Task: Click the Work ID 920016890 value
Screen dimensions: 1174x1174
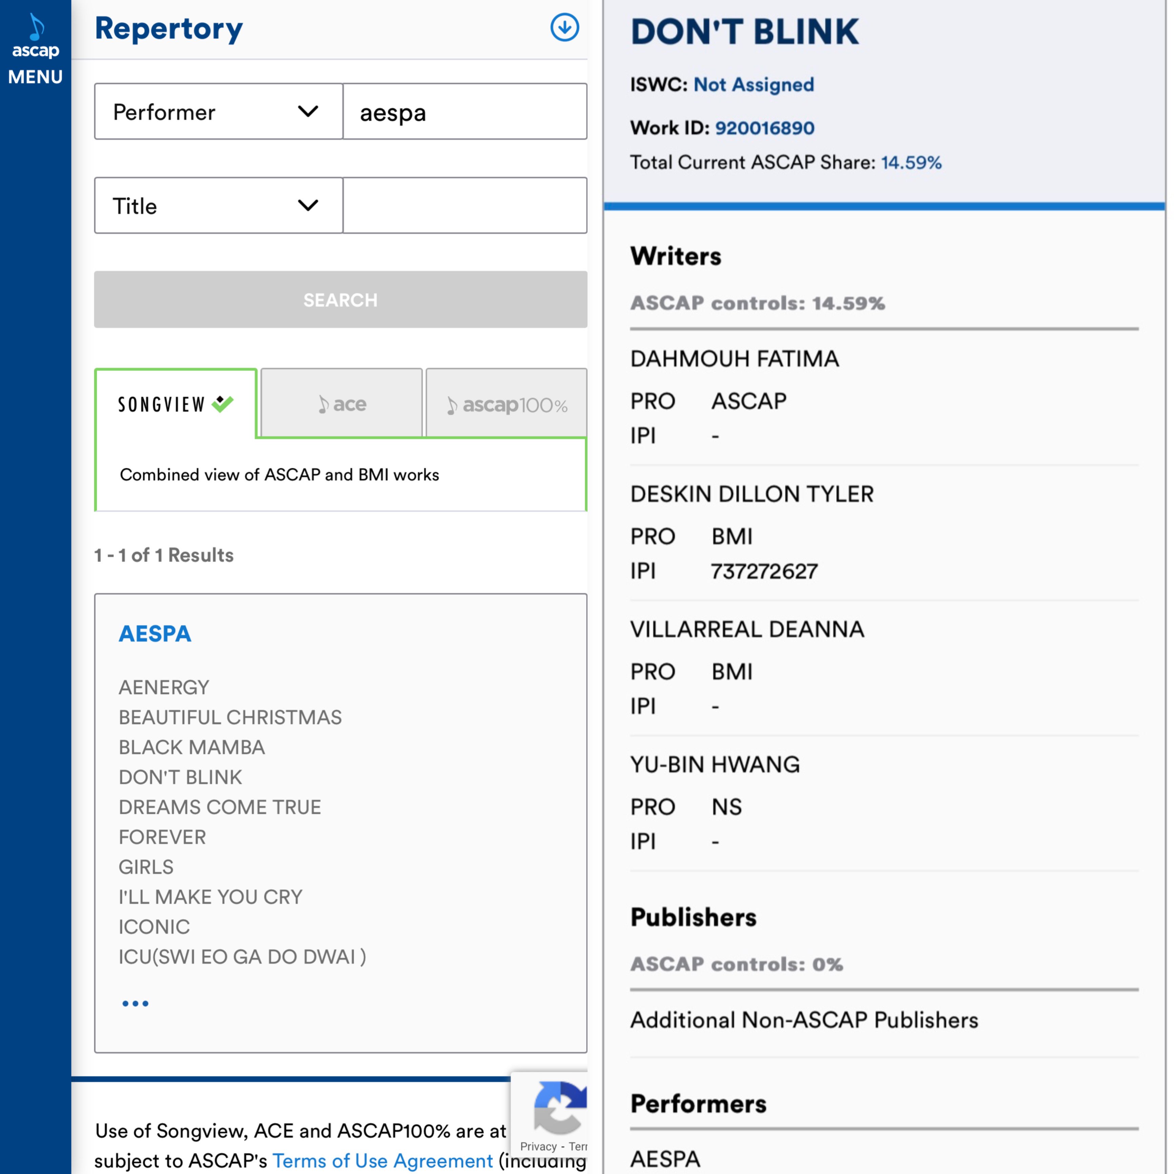Action: coord(764,128)
